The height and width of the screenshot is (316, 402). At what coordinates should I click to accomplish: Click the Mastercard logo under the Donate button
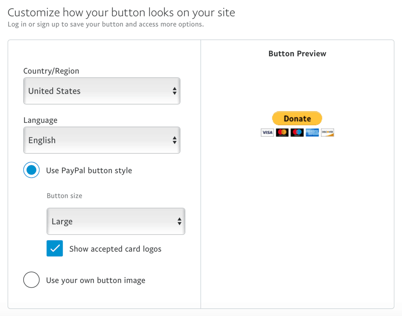point(282,133)
